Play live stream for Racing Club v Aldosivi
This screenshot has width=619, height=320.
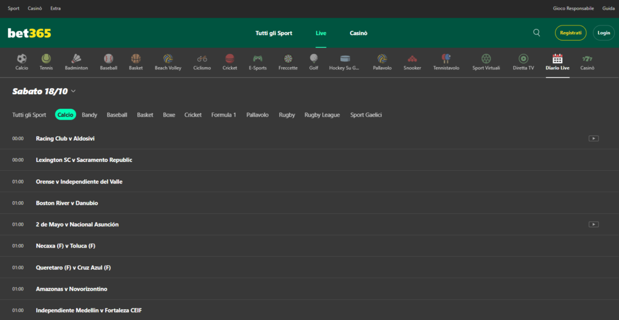click(x=594, y=138)
